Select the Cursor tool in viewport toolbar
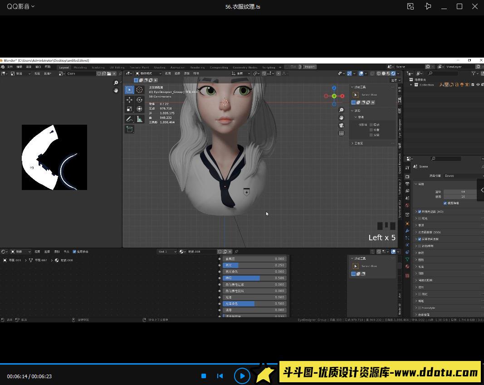The image size is (484, 385). [x=140, y=90]
